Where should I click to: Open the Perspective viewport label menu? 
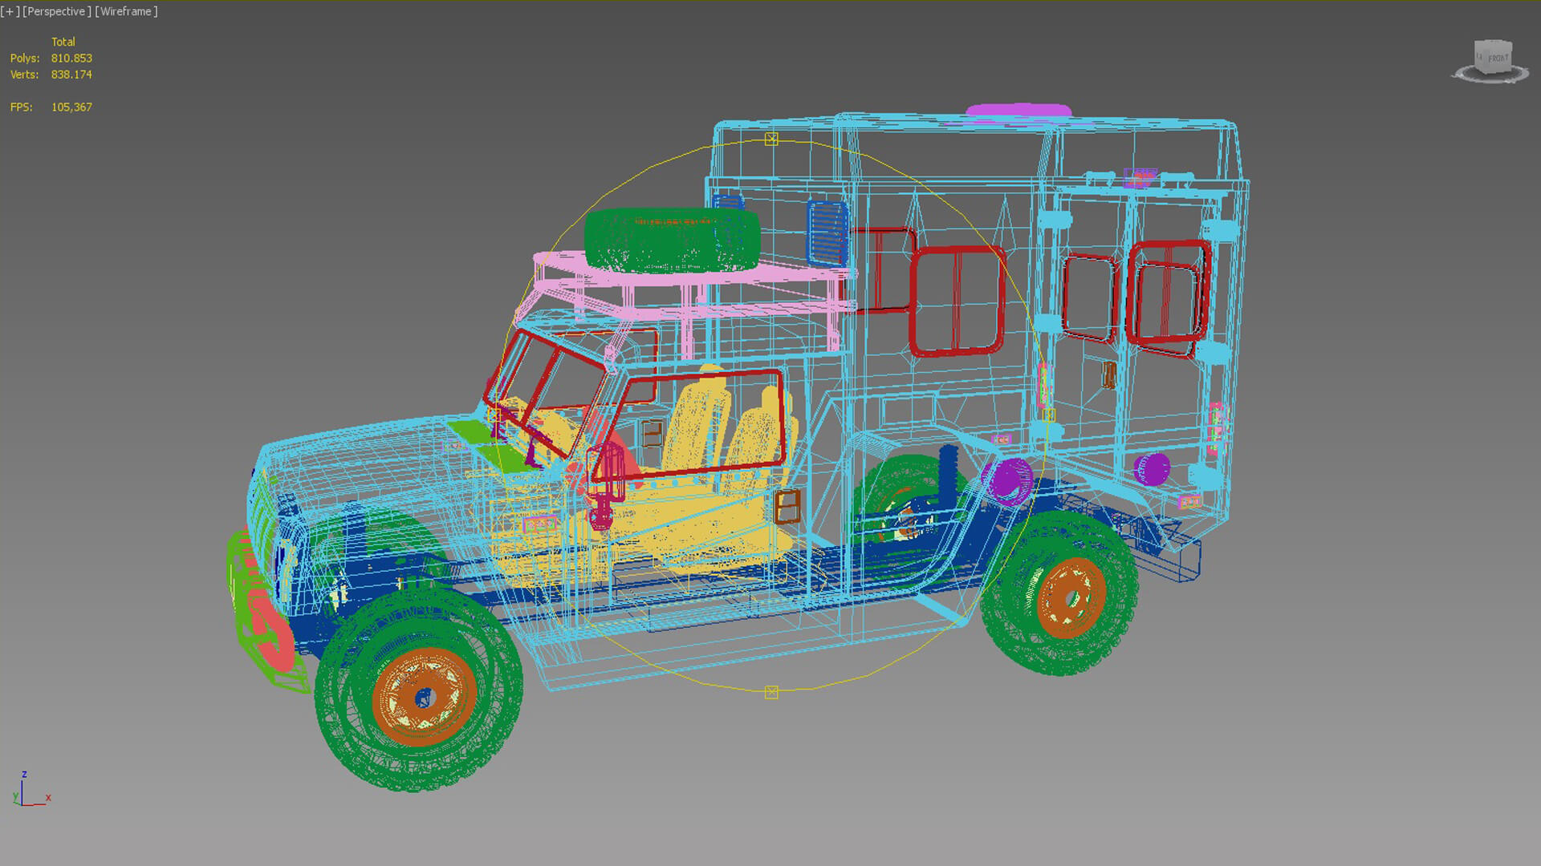click(57, 11)
